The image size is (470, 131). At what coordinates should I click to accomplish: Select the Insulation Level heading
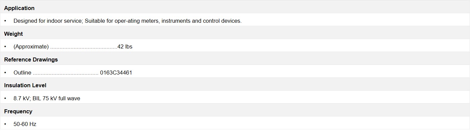coord(25,85)
